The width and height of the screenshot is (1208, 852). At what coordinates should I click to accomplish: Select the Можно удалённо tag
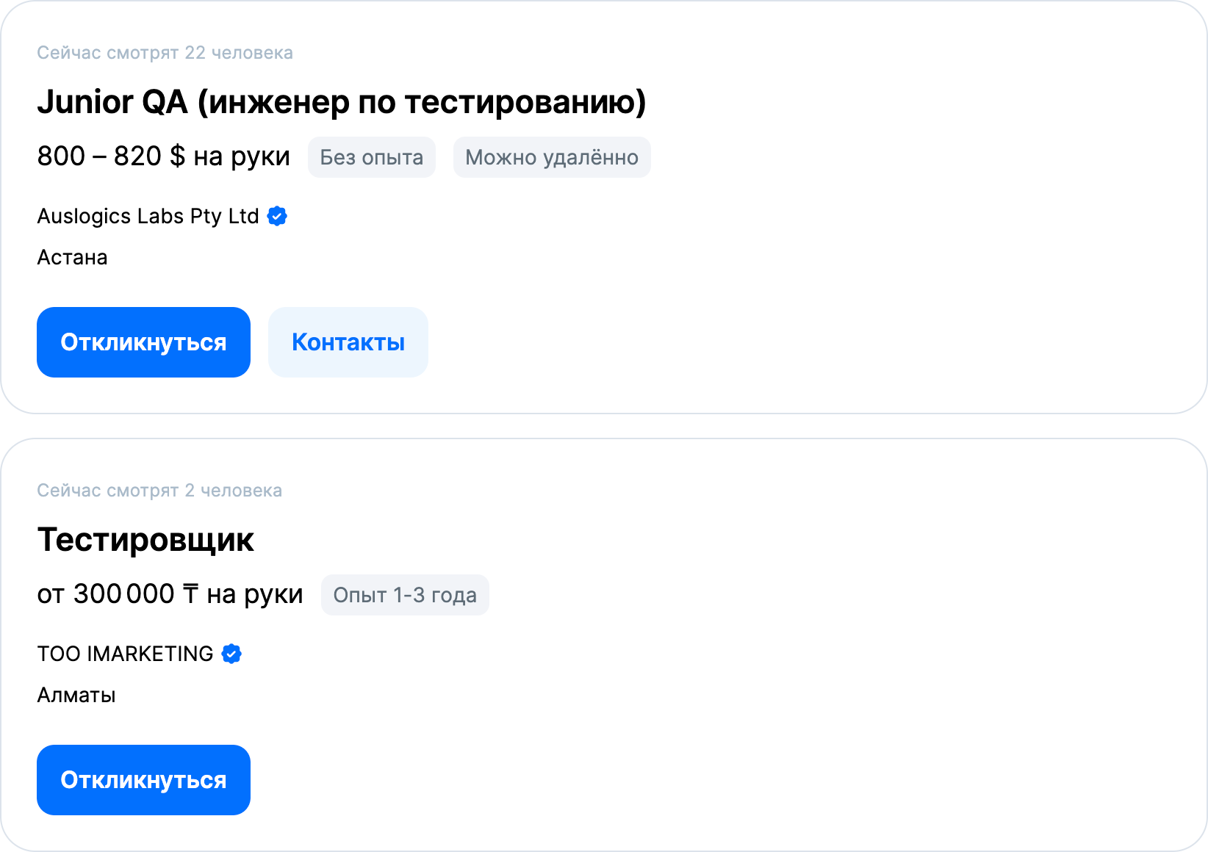pyautogui.click(x=551, y=157)
